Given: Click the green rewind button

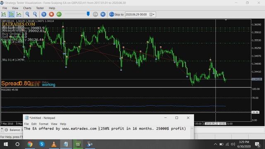Looking at the screenshot, I should pyautogui.click(x=59, y=14).
